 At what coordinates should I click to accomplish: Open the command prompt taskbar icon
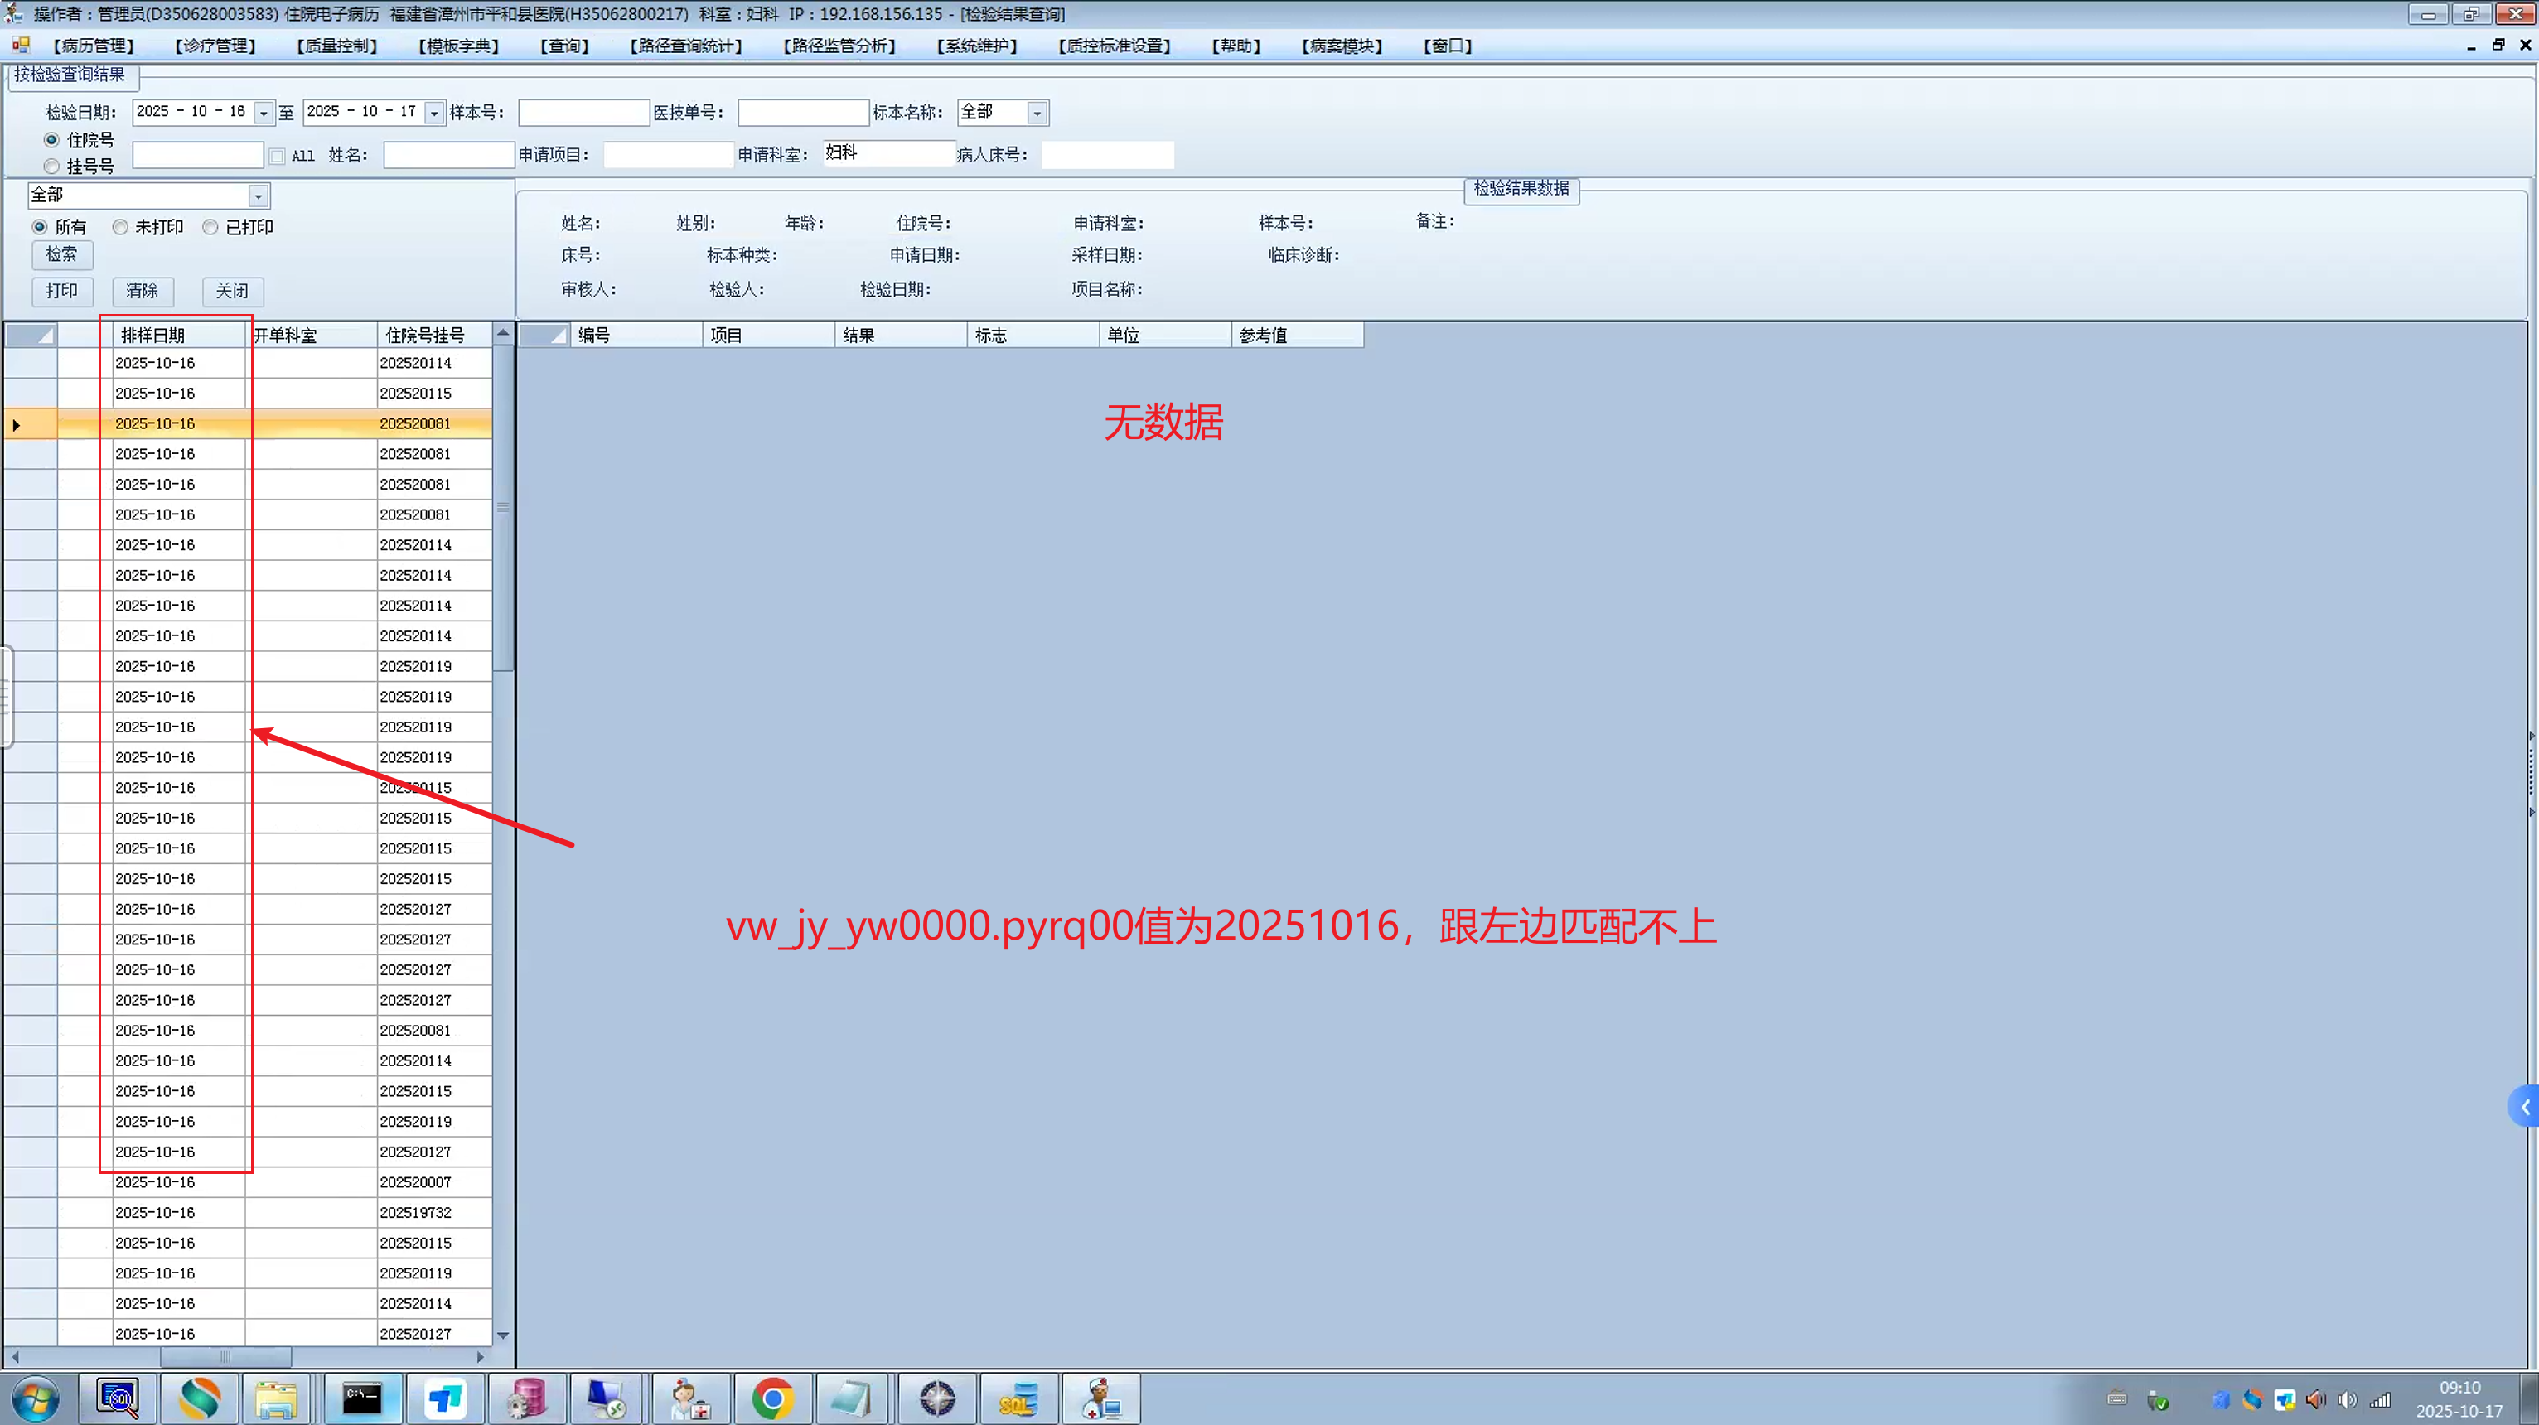pos(362,1398)
